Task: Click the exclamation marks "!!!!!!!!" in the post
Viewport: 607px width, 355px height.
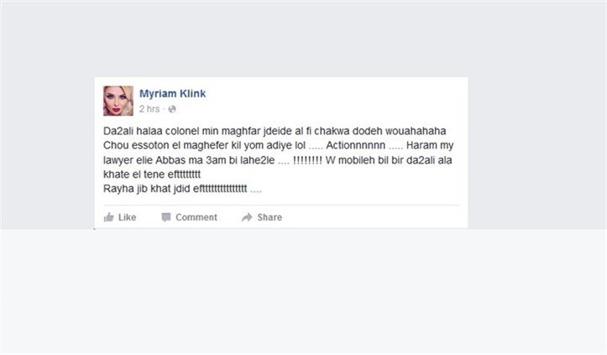Action: 307,160
